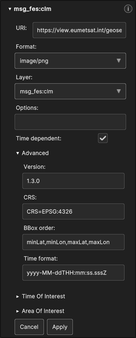Collapse the msg_fes:clm section triangle
The width and height of the screenshot is (136, 338).
pos(10,9)
